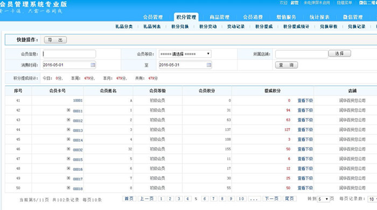Switch to the 统计报表 main tab
This screenshot has width=377, height=210.
(319, 17)
